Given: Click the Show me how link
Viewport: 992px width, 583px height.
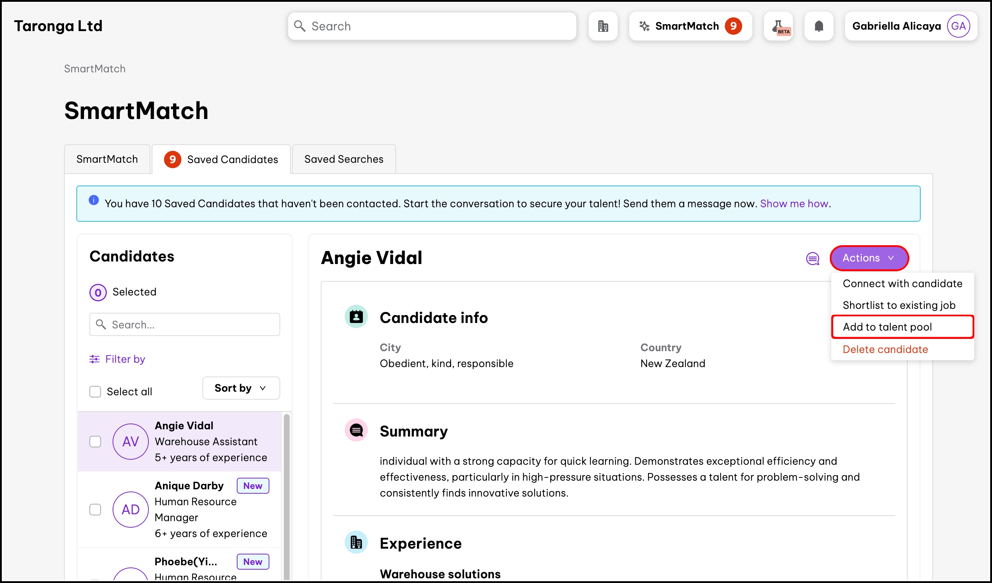Looking at the screenshot, I should tap(794, 204).
